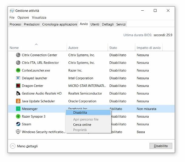
Task: Click the Citrix FTA, URL Redirector icon
Action: click(18, 63)
